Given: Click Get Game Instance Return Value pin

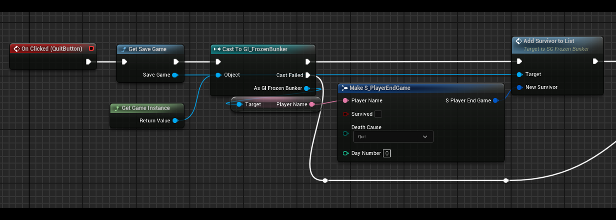Looking at the screenshot, I should tap(175, 121).
